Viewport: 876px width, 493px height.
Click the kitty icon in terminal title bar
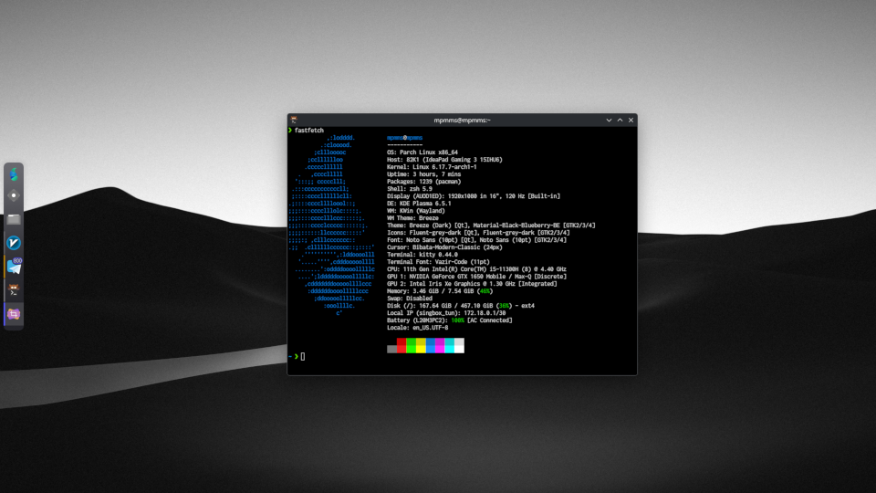pos(295,121)
